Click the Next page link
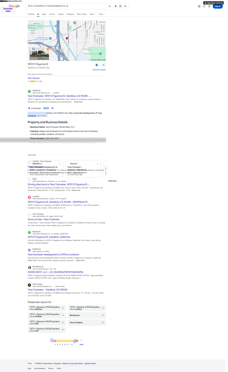The width and height of the screenshot is (228, 372). pos(81,345)
